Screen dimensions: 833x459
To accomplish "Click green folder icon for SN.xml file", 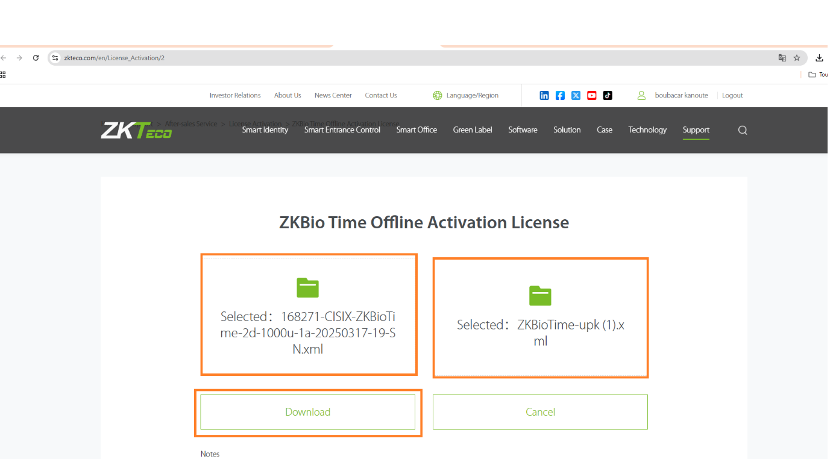I will click(x=308, y=288).
